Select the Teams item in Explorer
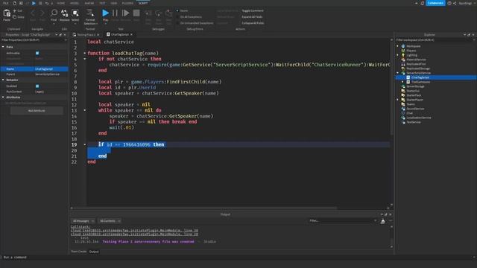Screen dimensions: 477x268 (x=411, y=104)
